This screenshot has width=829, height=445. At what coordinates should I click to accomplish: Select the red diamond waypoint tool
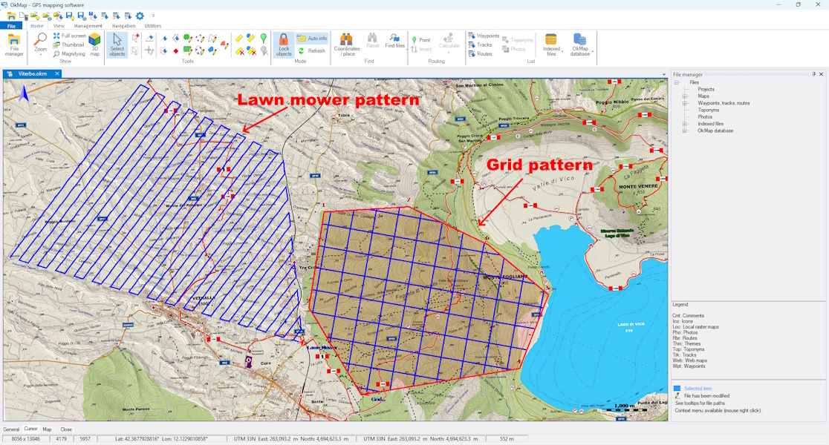176,50
